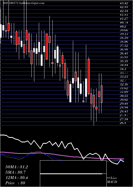Click the 42.34 price axis label
This screenshot has width=133, height=187.
pyautogui.click(x=124, y=11)
